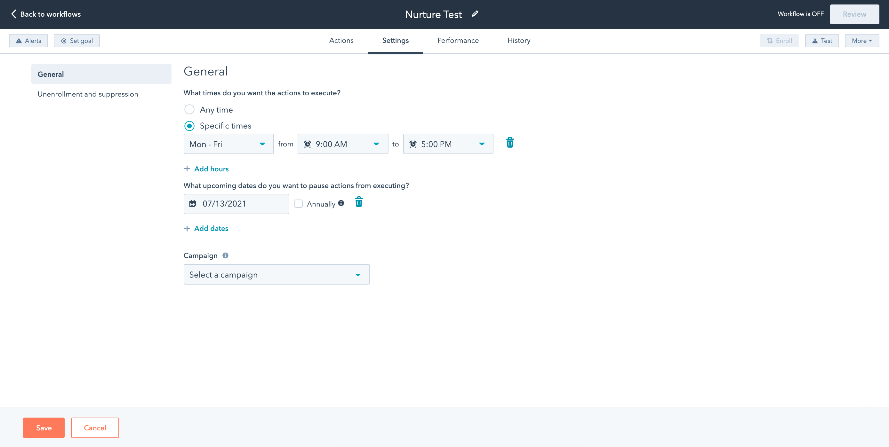Open the info tooltip next to Campaign
Viewport: 889px width, 447px height.
point(225,255)
